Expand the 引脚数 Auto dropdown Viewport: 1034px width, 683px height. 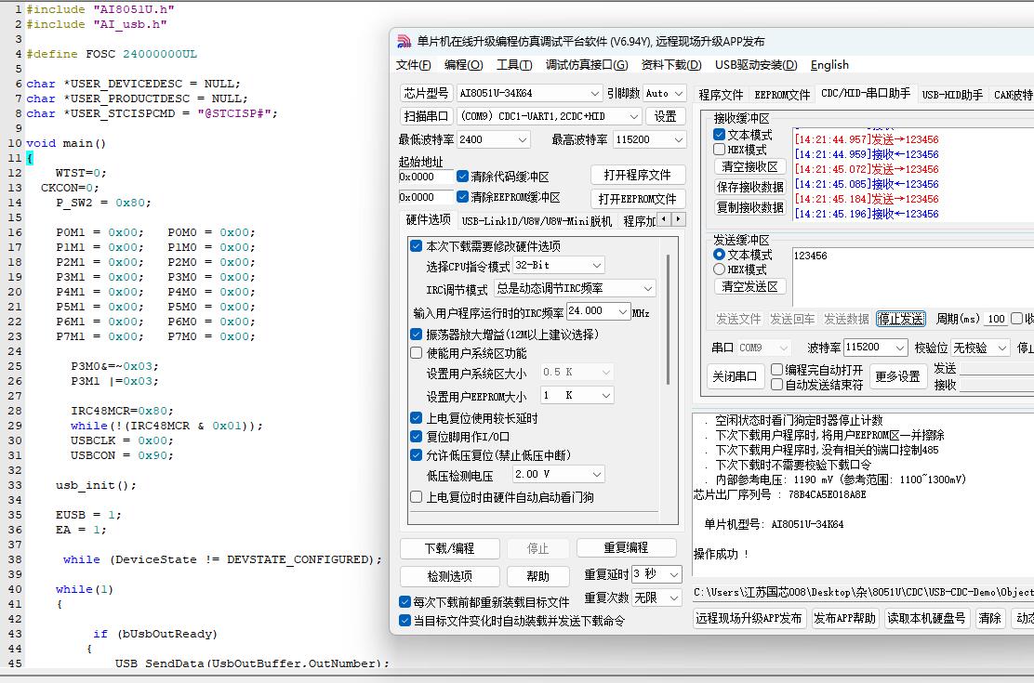click(679, 93)
